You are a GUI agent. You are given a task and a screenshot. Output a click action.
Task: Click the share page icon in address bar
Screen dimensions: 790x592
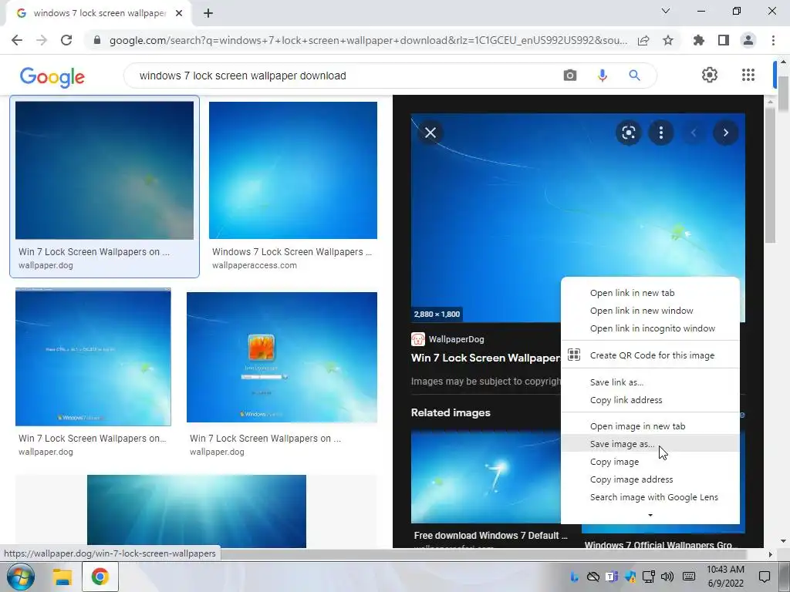(643, 40)
